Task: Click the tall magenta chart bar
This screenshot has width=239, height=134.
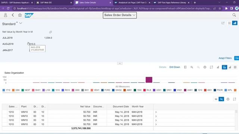Action: click(149, 80)
